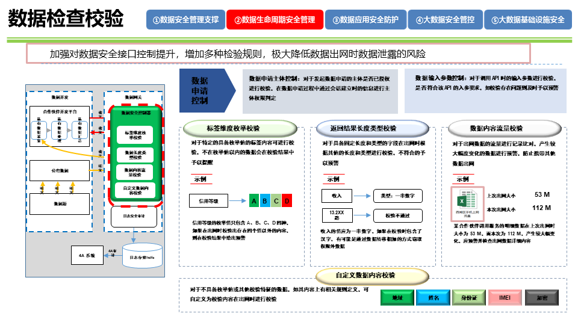Click the 自定义数据内容校验 description paragraph
This screenshot has height=325, width=578.
pyautogui.click(x=279, y=294)
